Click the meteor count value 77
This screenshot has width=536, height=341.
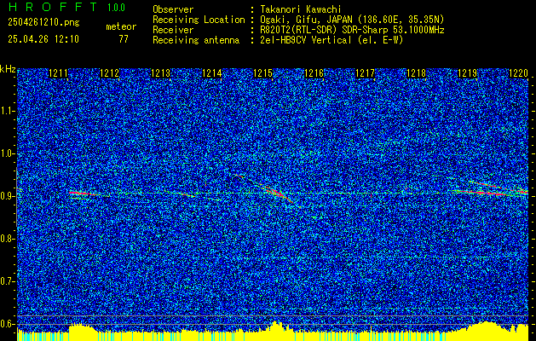(x=124, y=39)
